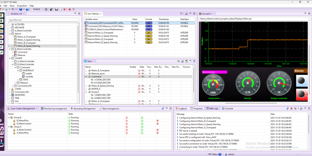The height and width of the screenshot is (156, 312).
Task: Click the red record button in toolbar
Action: coord(70,9)
